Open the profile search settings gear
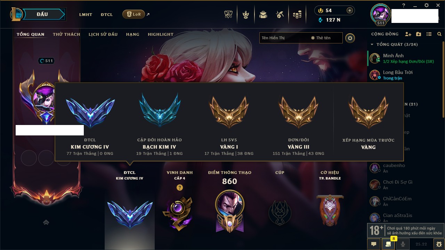Image resolution: width=445 pixels, height=250 pixels. (x=350, y=38)
